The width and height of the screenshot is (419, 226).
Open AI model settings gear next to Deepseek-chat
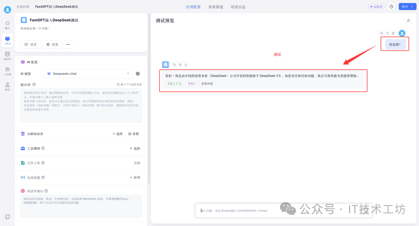(x=138, y=74)
